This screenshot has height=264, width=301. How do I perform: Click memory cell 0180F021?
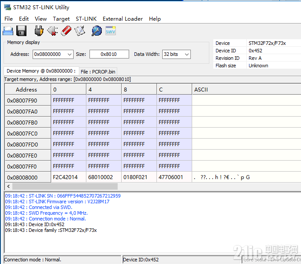click(139, 177)
